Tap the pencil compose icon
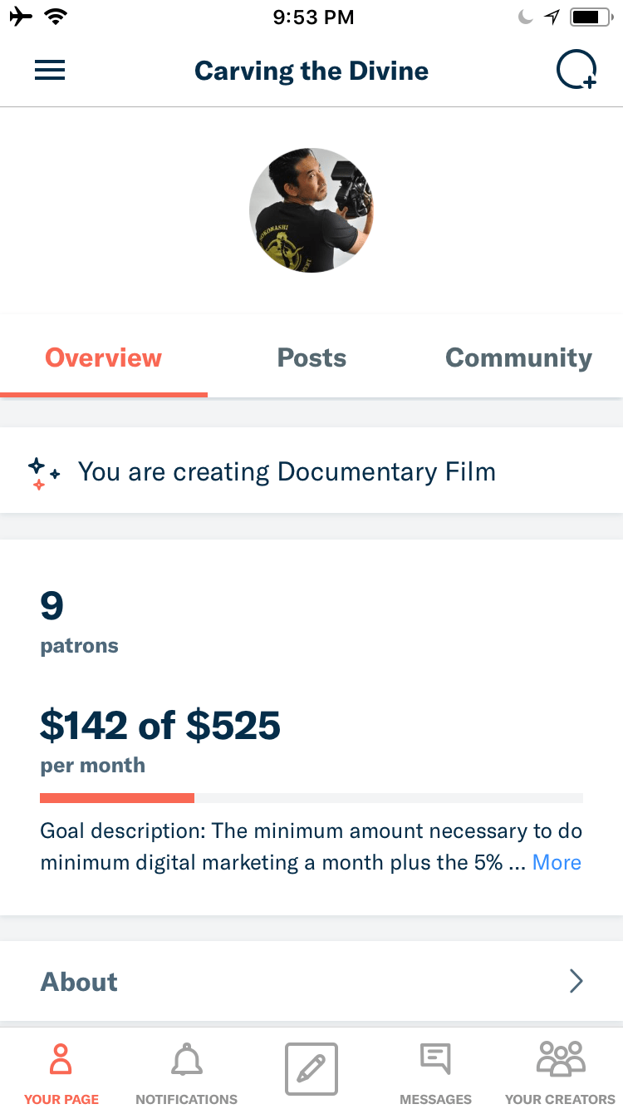 point(311,1068)
